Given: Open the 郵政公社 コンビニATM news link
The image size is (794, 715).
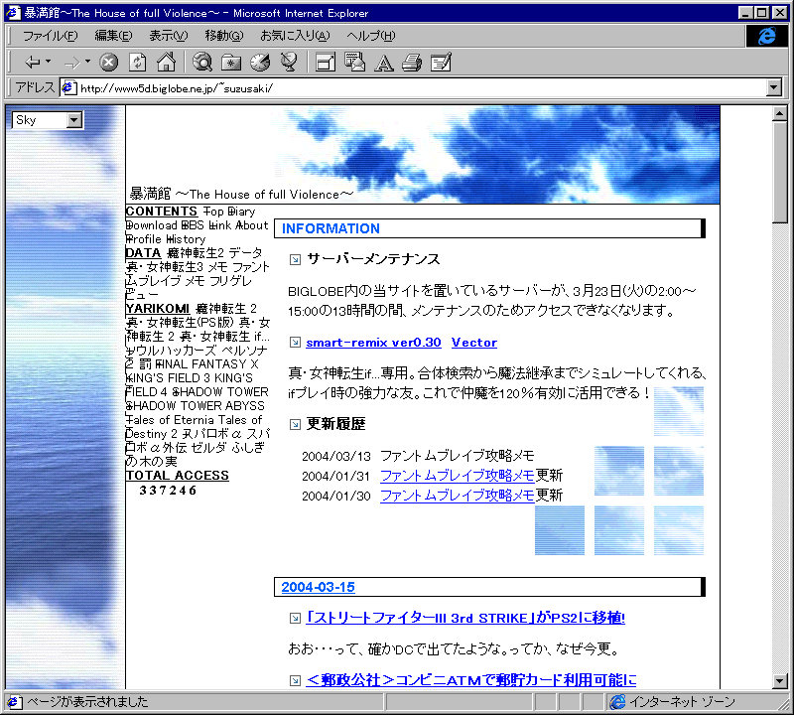Looking at the screenshot, I should 470,680.
